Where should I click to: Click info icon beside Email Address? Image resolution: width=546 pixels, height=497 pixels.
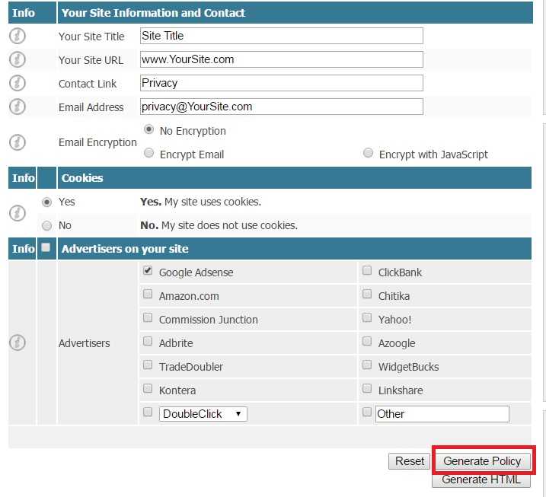tap(18, 107)
